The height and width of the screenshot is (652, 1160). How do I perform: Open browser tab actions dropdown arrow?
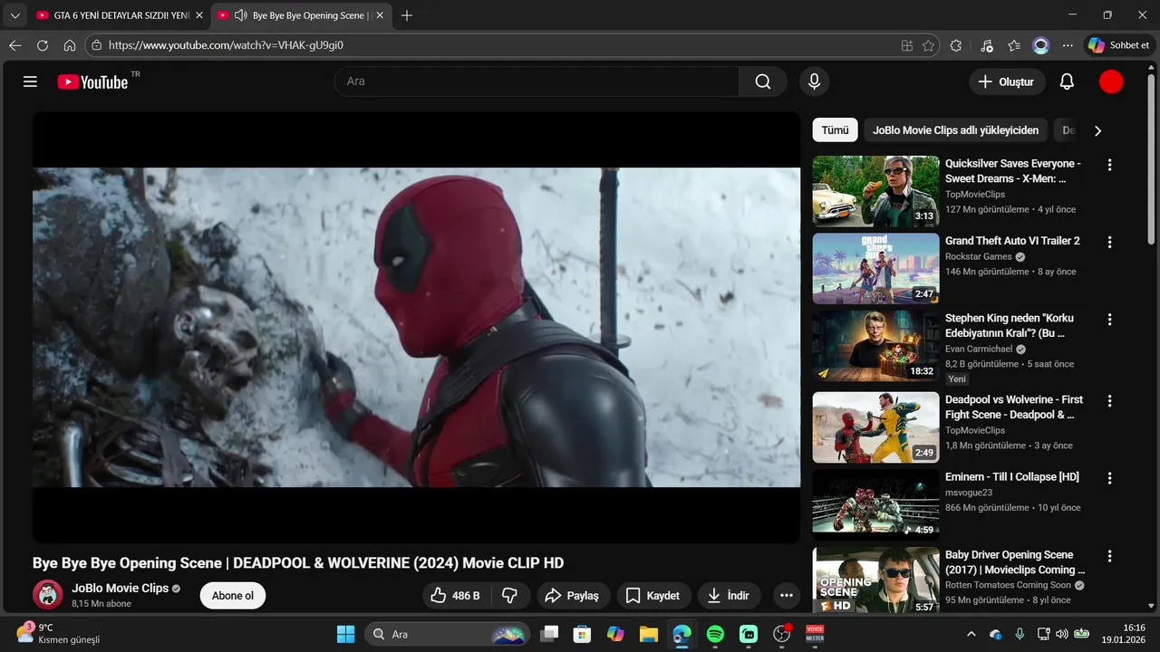(x=14, y=15)
